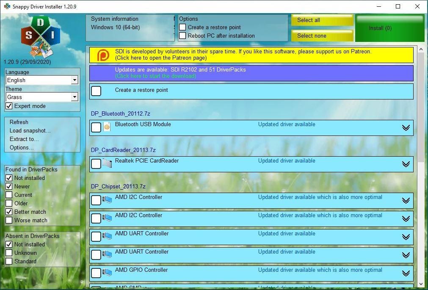Expand the AMD GPIO Controller row
The height and width of the screenshot is (290, 428).
pos(406,273)
